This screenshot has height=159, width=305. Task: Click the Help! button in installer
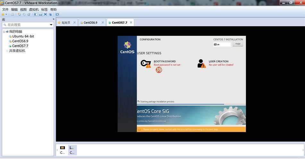(238, 44)
